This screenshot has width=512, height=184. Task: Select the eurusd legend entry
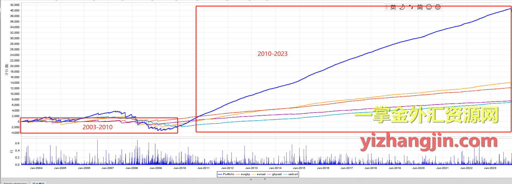point(259,174)
